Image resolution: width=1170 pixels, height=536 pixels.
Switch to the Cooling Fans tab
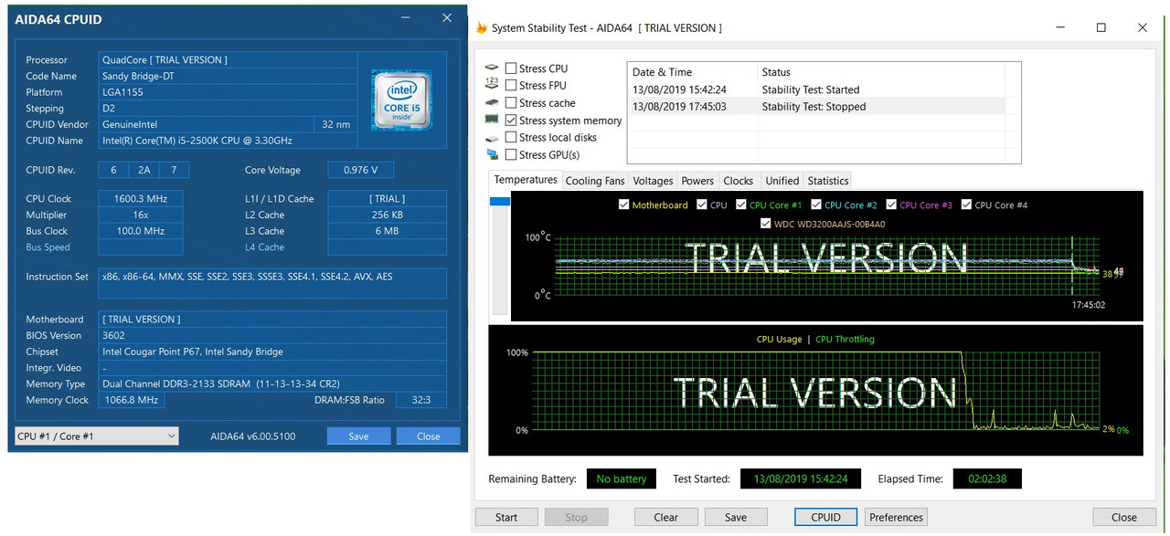[595, 181]
